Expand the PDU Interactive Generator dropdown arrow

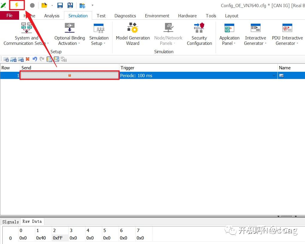(297, 43)
